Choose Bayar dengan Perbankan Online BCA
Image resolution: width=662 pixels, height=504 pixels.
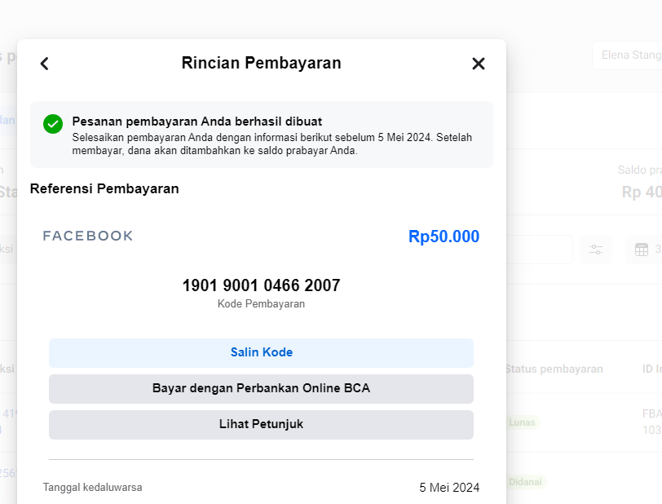(x=261, y=389)
